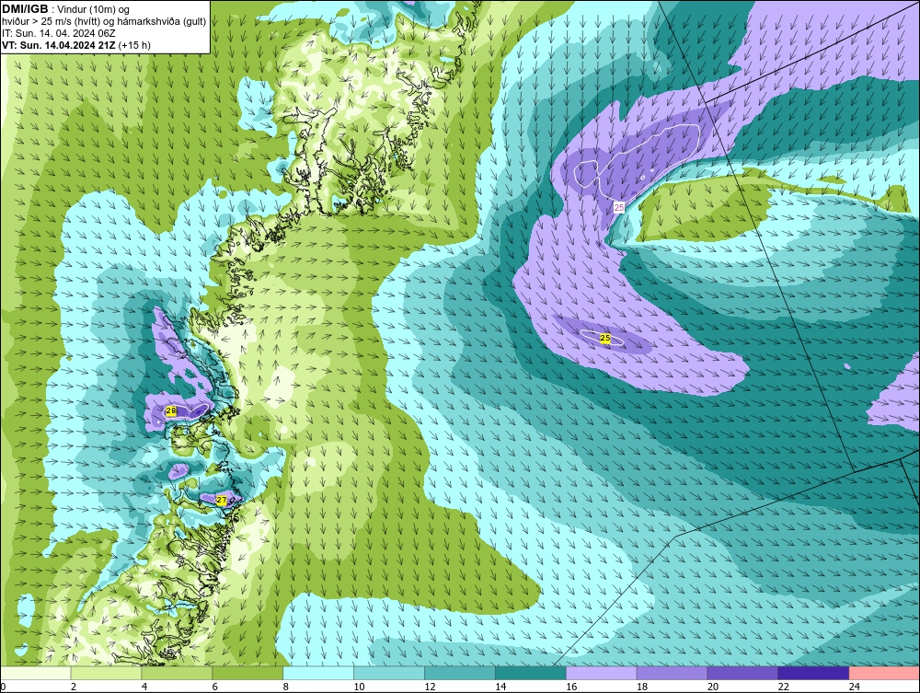Click the 16–18 m/s lavender legend swatch

(602, 673)
